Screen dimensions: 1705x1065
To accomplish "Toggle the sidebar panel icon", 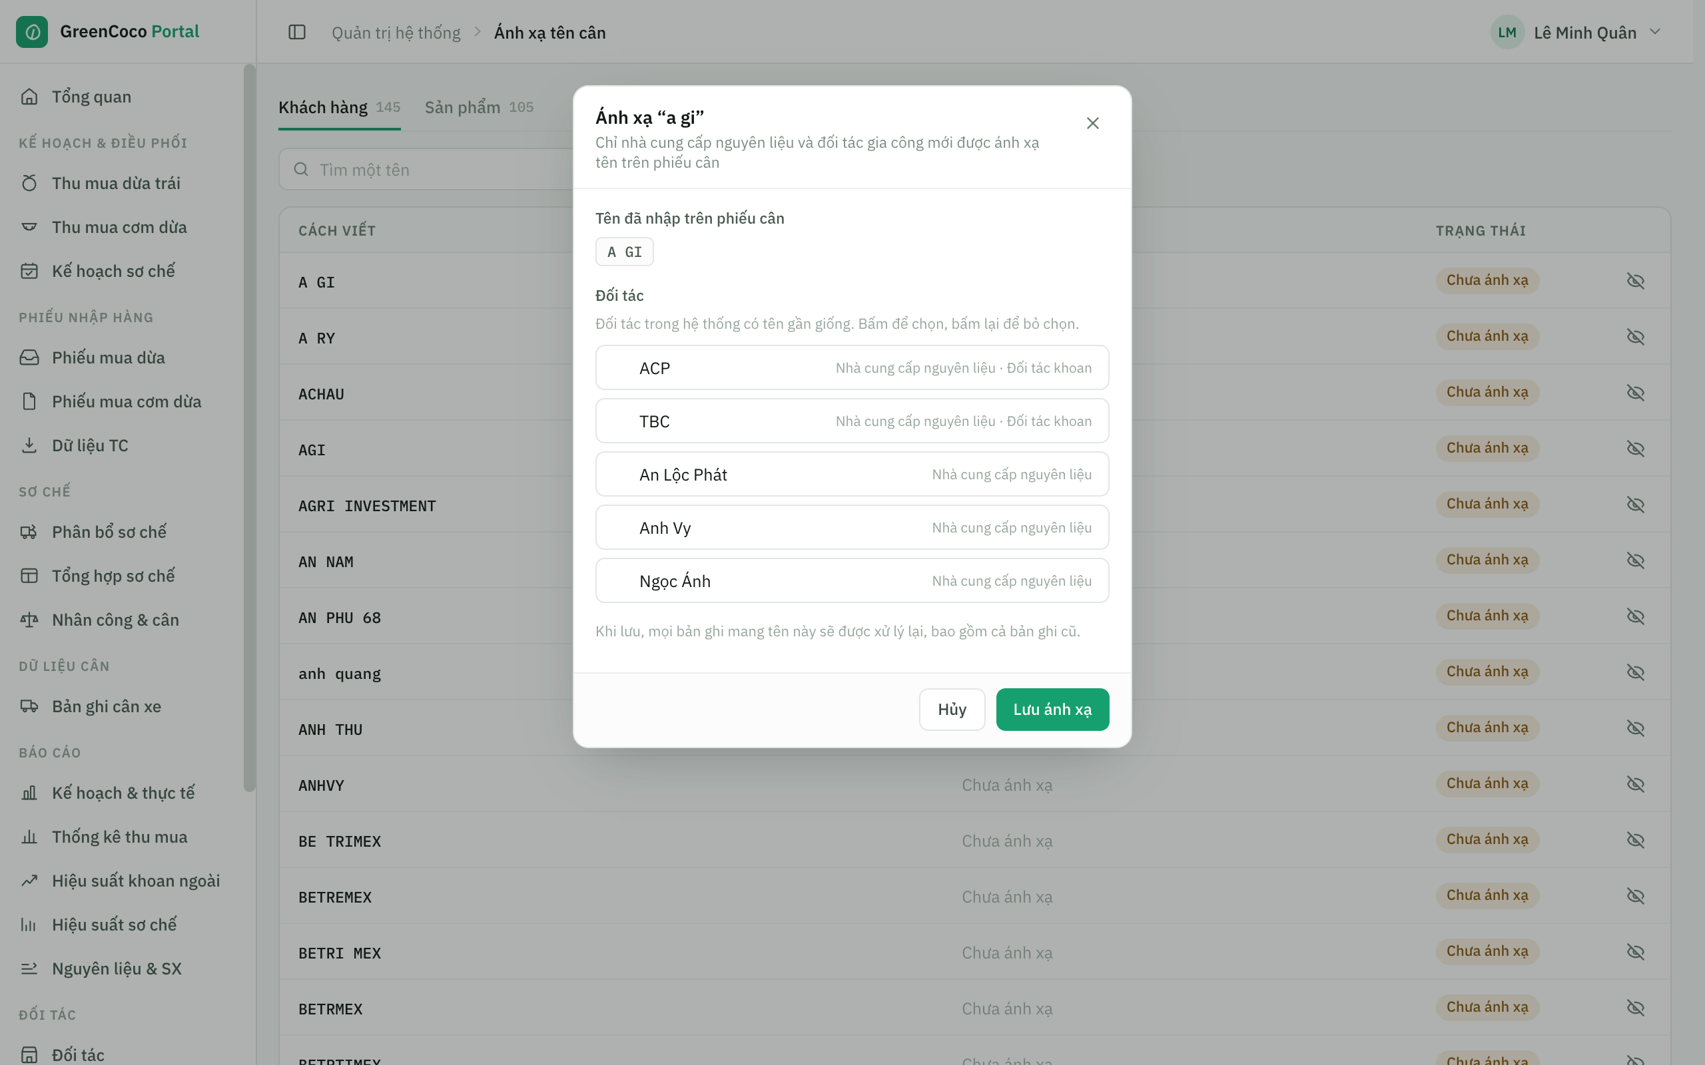I will click(x=296, y=33).
